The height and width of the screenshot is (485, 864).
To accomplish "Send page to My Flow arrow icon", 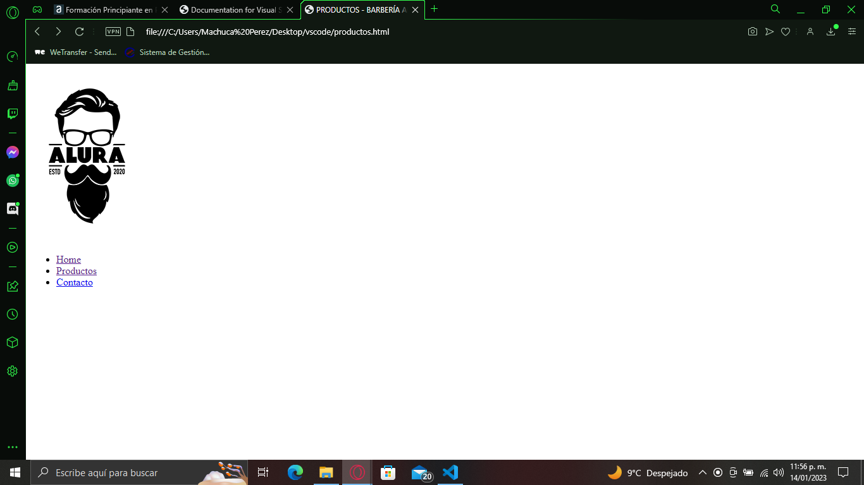I will click(x=769, y=32).
